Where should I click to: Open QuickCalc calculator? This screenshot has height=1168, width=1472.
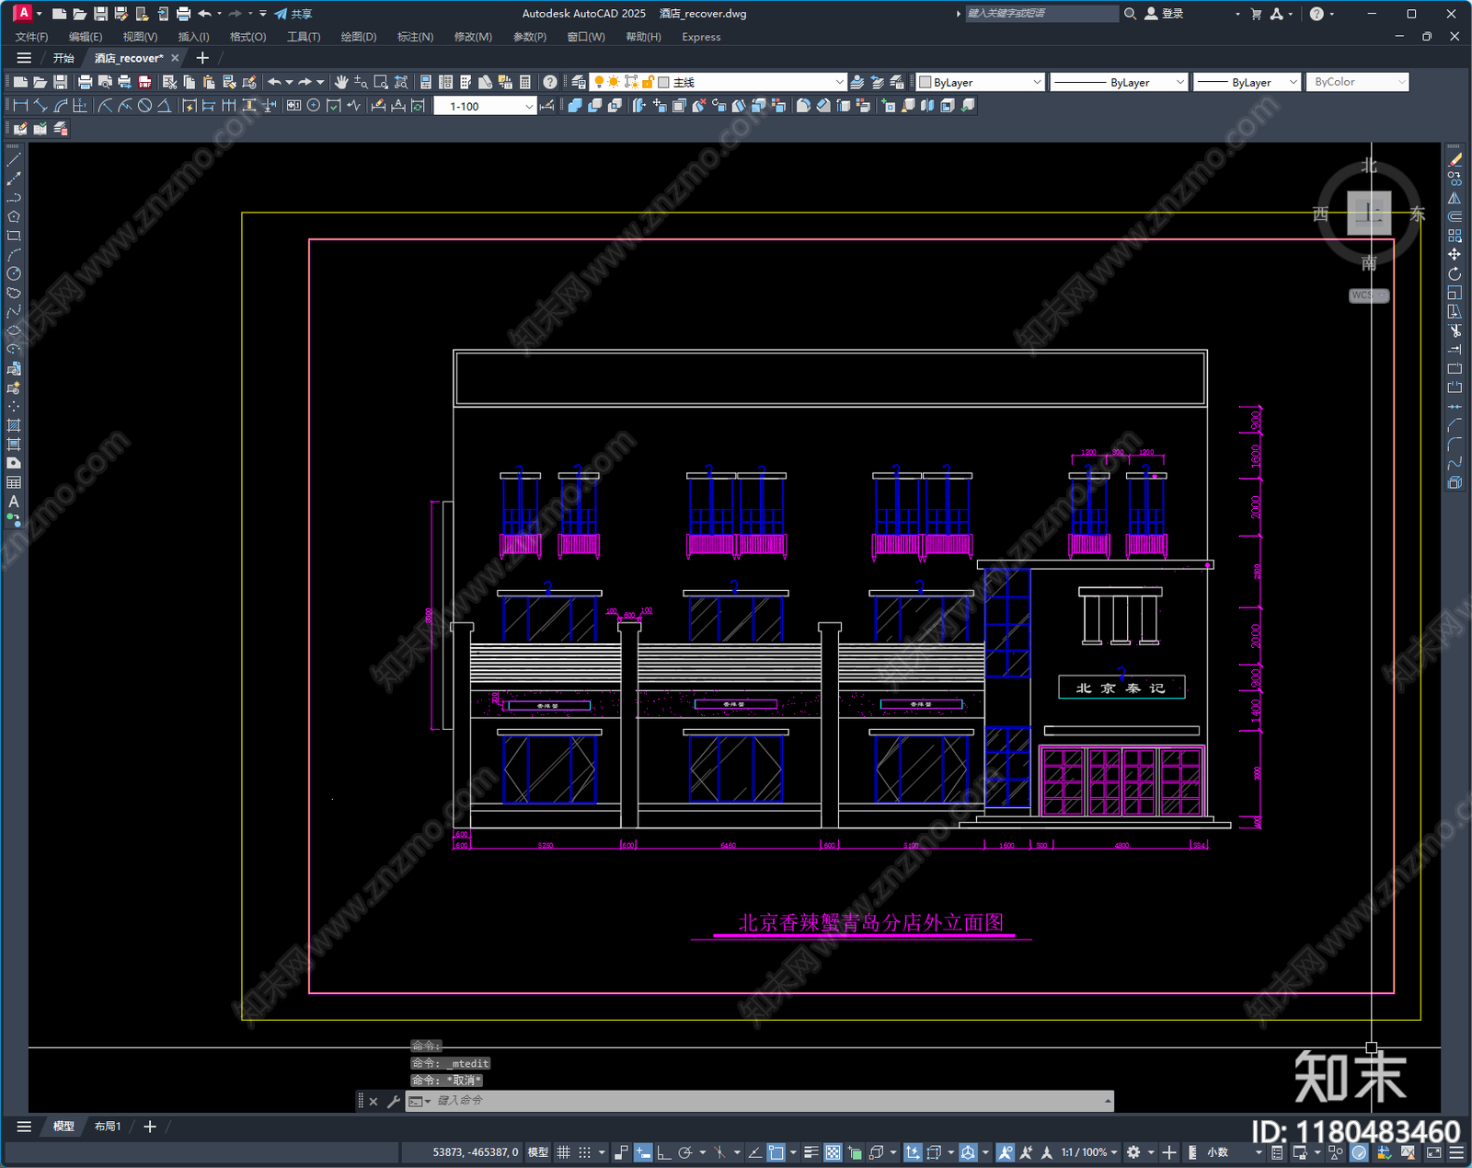coord(525,82)
